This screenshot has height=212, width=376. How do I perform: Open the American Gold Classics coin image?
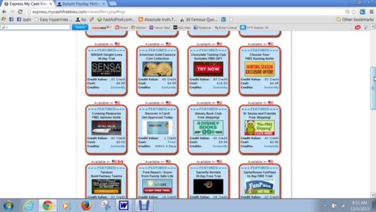(157, 69)
